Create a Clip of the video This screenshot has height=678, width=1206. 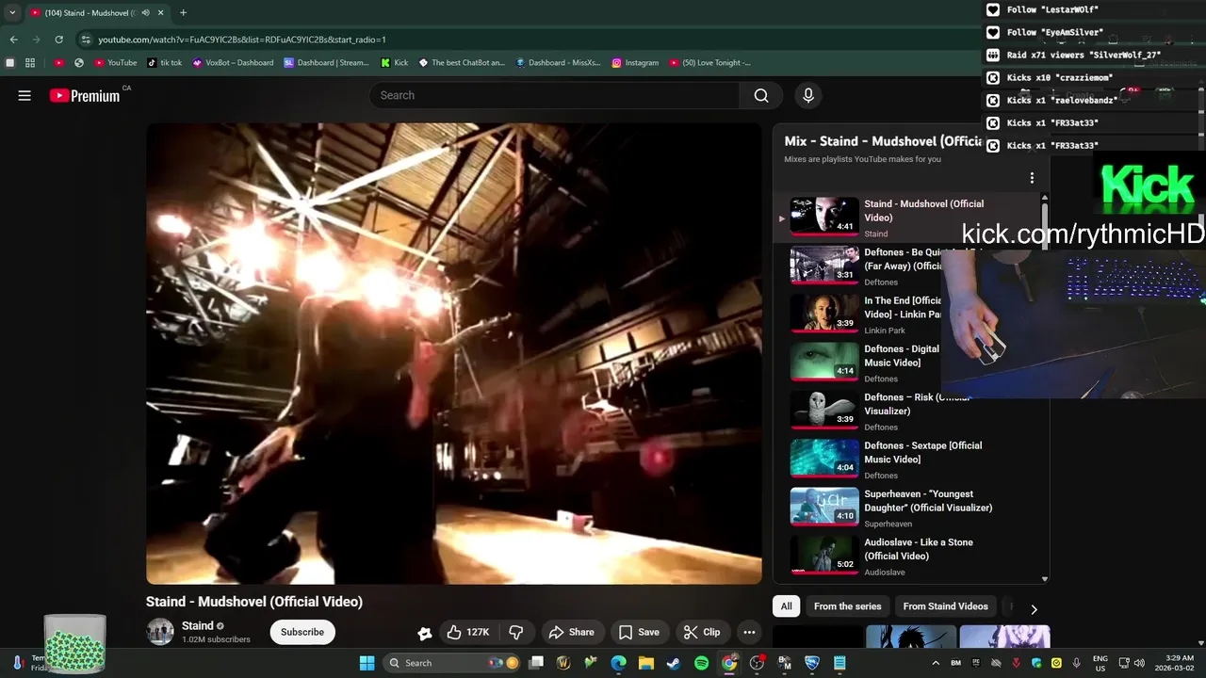tap(702, 632)
